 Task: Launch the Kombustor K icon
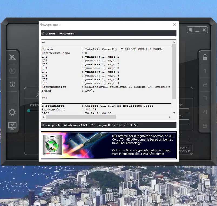click(x=12, y=71)
